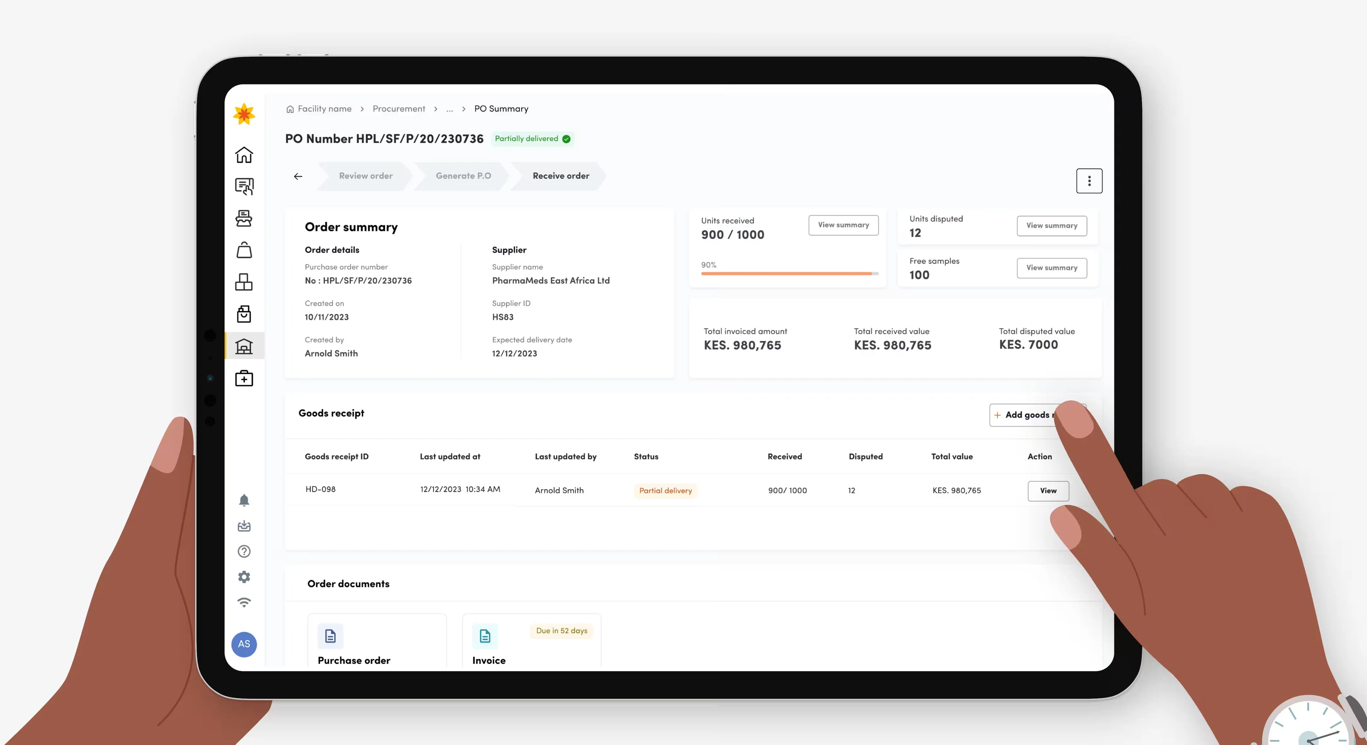The height and width of the screenshot is (745, 1367).
Task: Click the Partial delivery status tag
Action: 666,491
